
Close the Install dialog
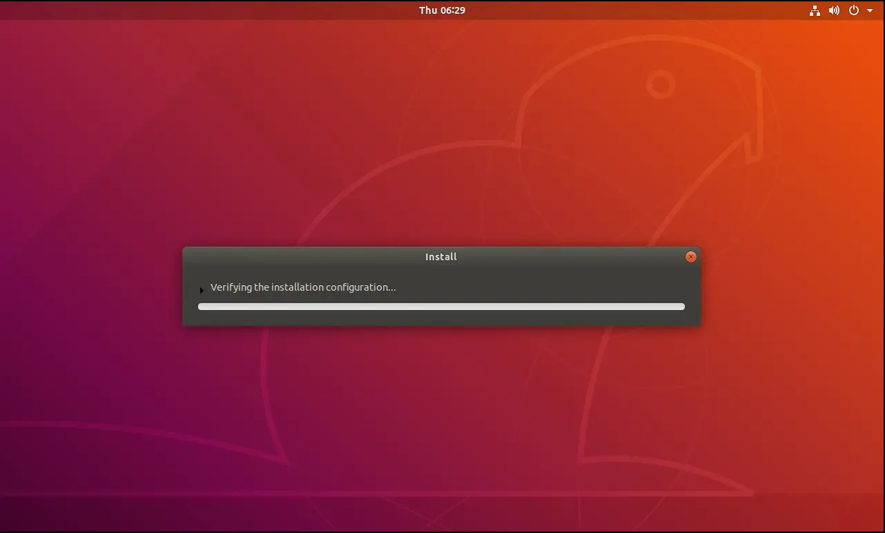690,257
